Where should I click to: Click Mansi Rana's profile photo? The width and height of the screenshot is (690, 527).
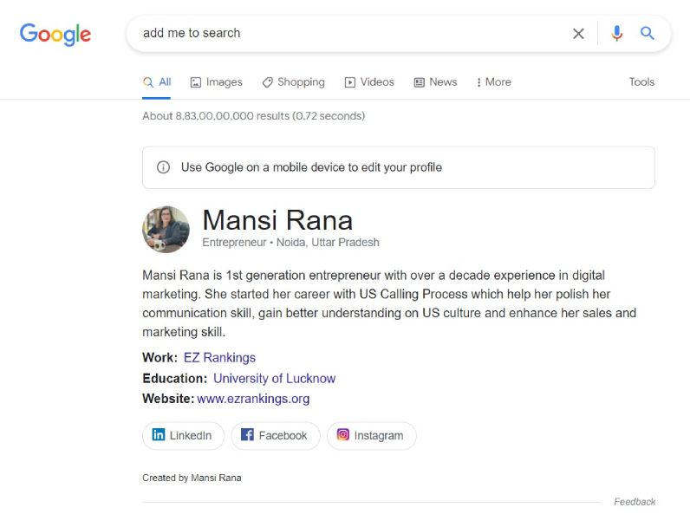pyautogui.click(x=166, y=230)
